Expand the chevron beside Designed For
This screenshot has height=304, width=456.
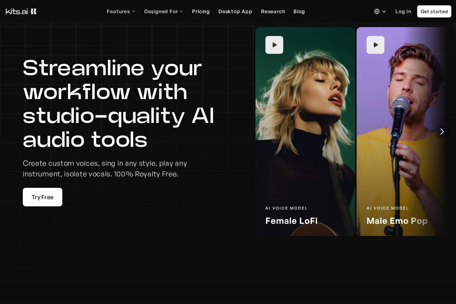coord(181,11)
